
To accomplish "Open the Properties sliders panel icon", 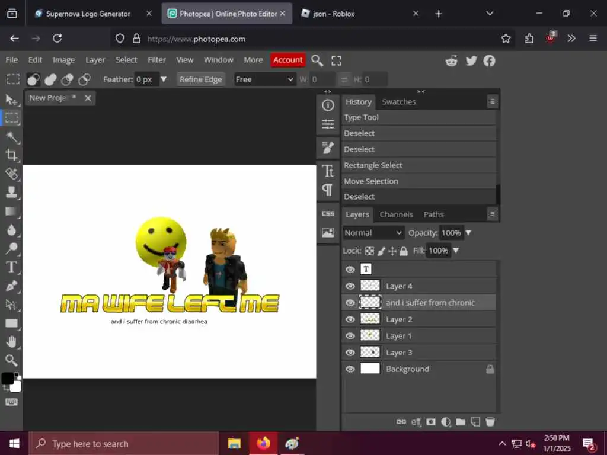I will [x=328, y=124].
